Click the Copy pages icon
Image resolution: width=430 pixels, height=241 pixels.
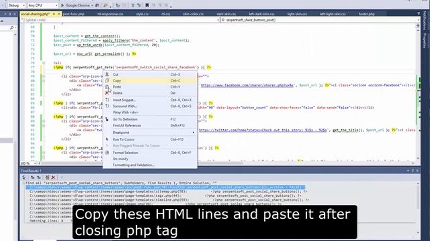tap(107, 80)
